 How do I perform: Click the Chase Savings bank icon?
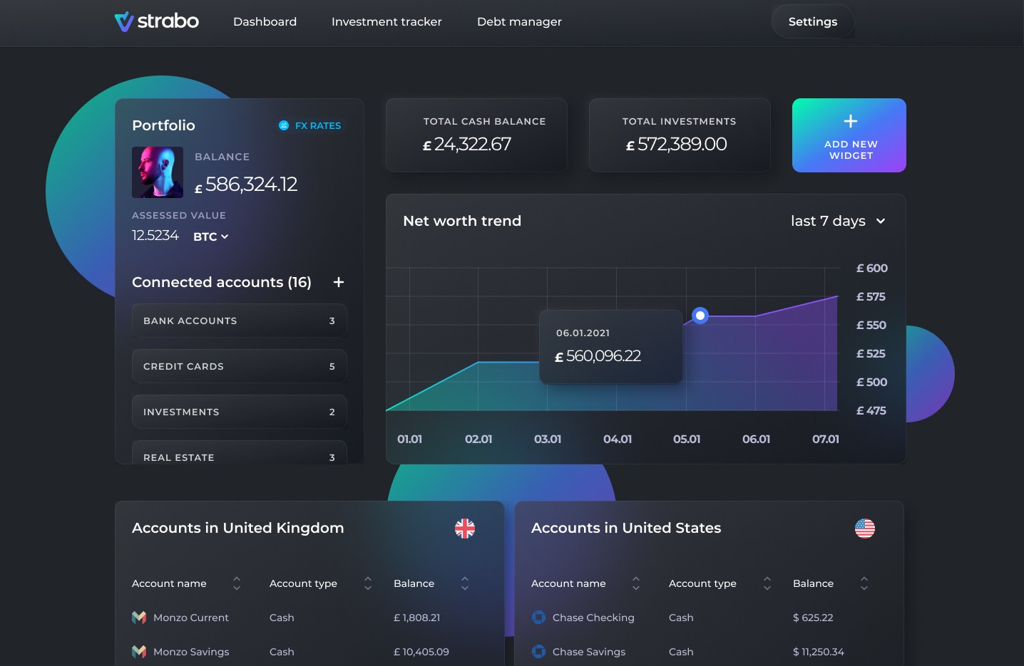pyautogui.click(x=538, y=652)
